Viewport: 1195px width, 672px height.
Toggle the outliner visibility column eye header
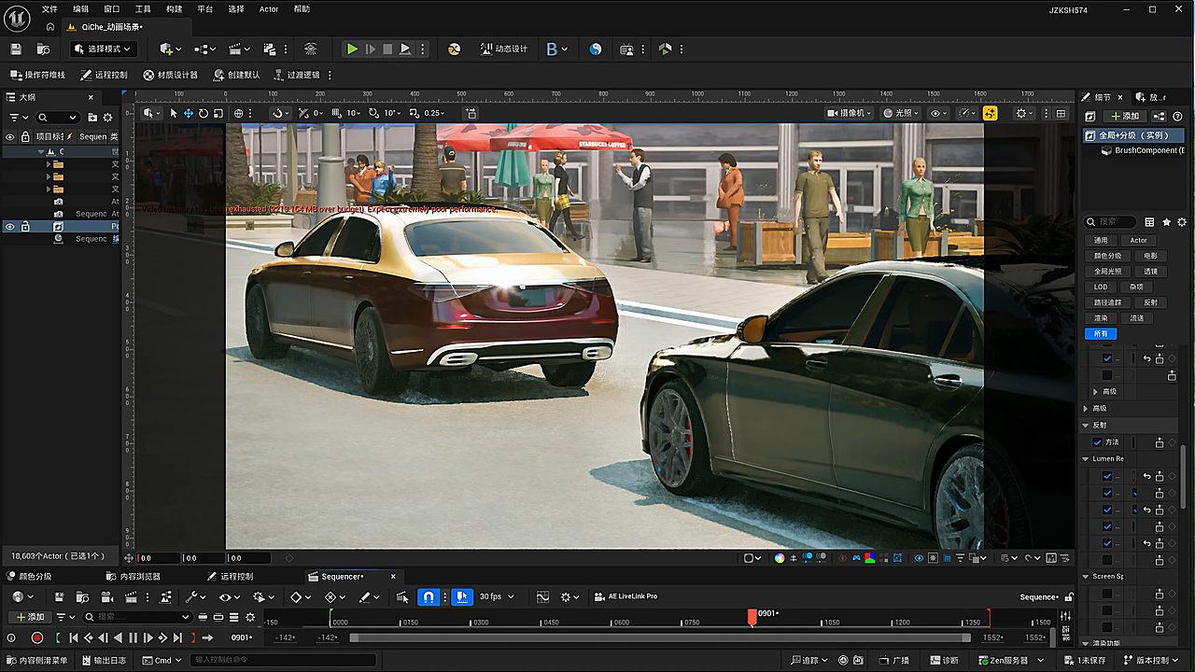tap(10, 136)
